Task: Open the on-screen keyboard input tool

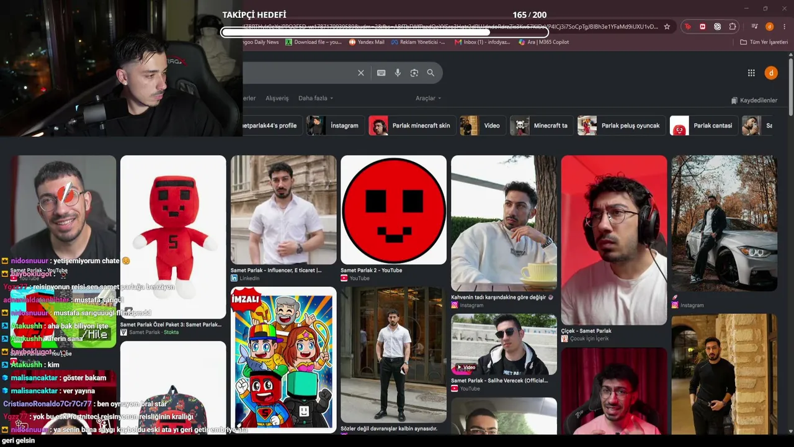Action: (381, 73)
